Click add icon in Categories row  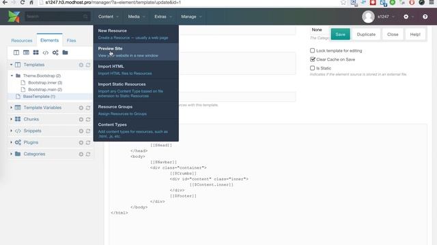pyautogui.click(x=81, y=154)
